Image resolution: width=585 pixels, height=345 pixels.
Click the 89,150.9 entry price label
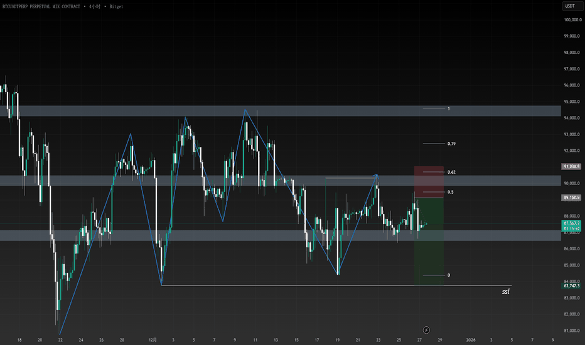tap(572, 198)
